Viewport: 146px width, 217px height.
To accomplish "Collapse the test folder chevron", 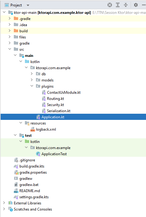I will coord(15,135).
